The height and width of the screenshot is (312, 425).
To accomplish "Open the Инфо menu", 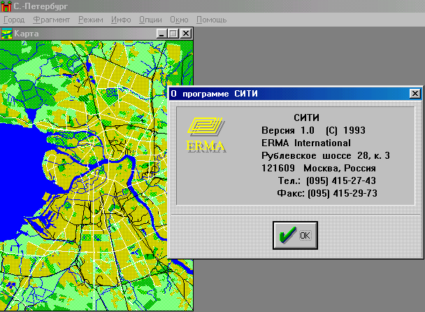I will click(x=122, y=20).
